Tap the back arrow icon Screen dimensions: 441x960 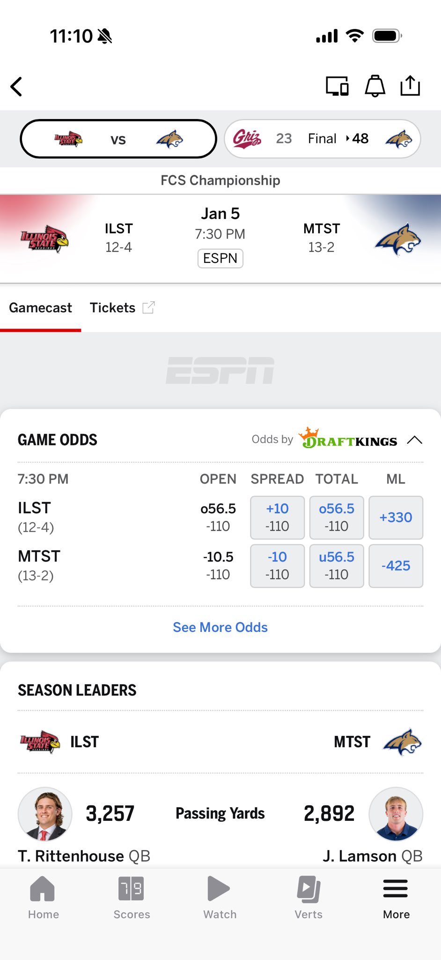tap(17, 87)
